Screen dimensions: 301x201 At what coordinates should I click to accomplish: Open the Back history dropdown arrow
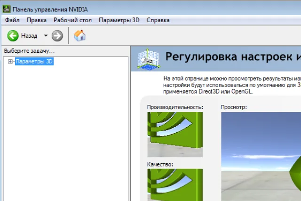point(46,36)
